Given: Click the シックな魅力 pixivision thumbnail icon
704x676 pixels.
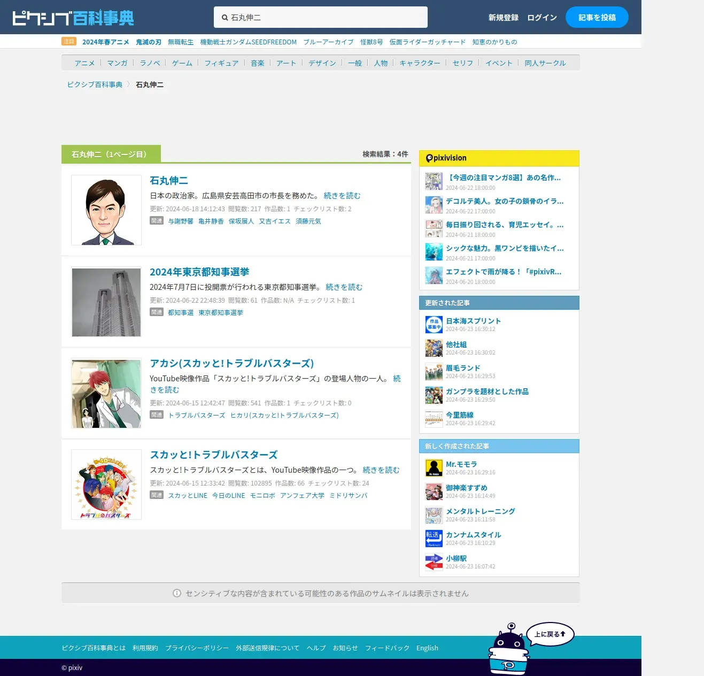Looking at the screenshot, I should pos(434,252).
